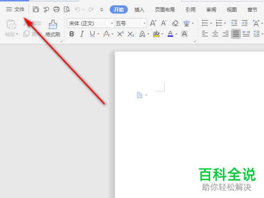The height and width of the screenshot is (198, 264).
Task: Click the Undo arrow icon
Action: tap(77, 10)
